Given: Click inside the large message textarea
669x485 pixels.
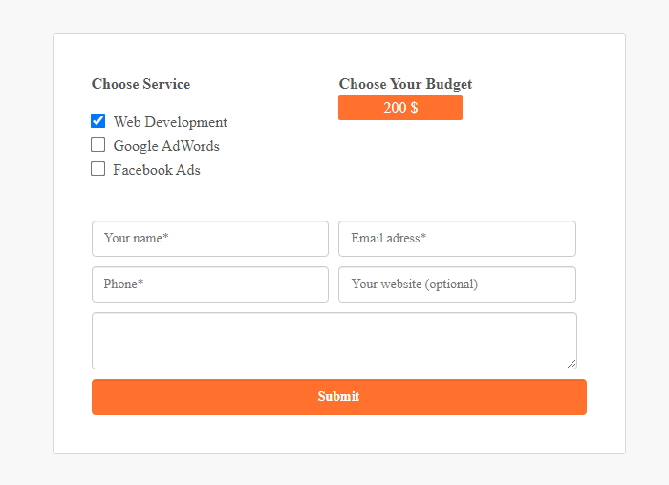Looking at the screenshot, I should click(x=334, y=340).
